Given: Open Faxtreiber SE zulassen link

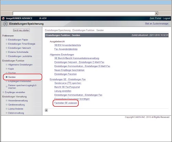Looking at the screenshot, I should 66,103.
